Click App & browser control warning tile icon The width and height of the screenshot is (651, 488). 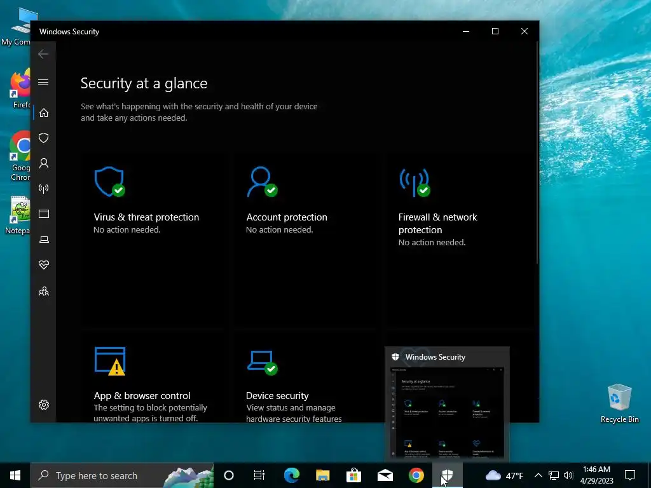coord(110,361)
